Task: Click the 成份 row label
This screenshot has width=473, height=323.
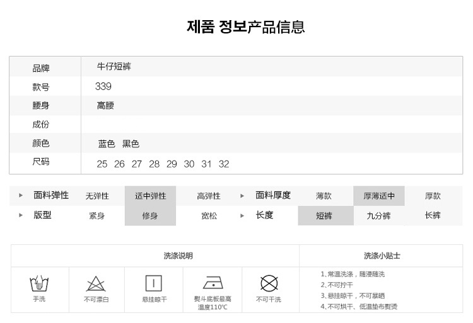Action: click(x=41, y=124)
